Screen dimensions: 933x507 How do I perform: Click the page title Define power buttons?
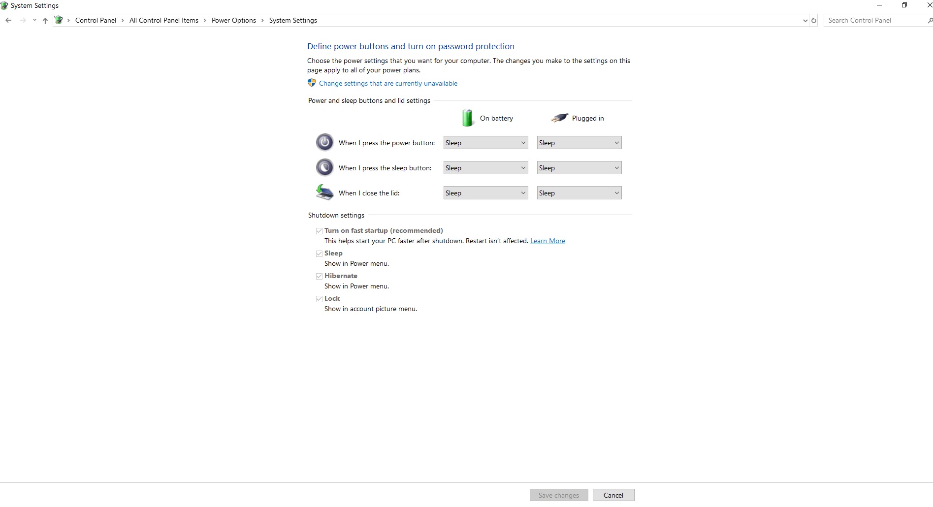click(x=411, y=46)
